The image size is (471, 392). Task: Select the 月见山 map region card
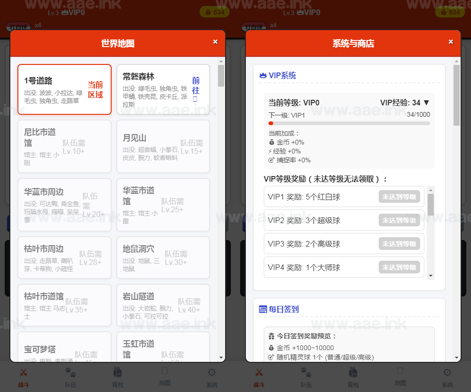(x=163, y=145)
